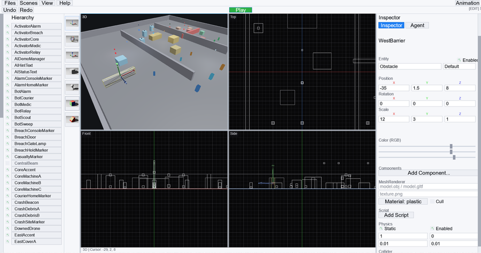Check the Cull option

coord(432,202)
